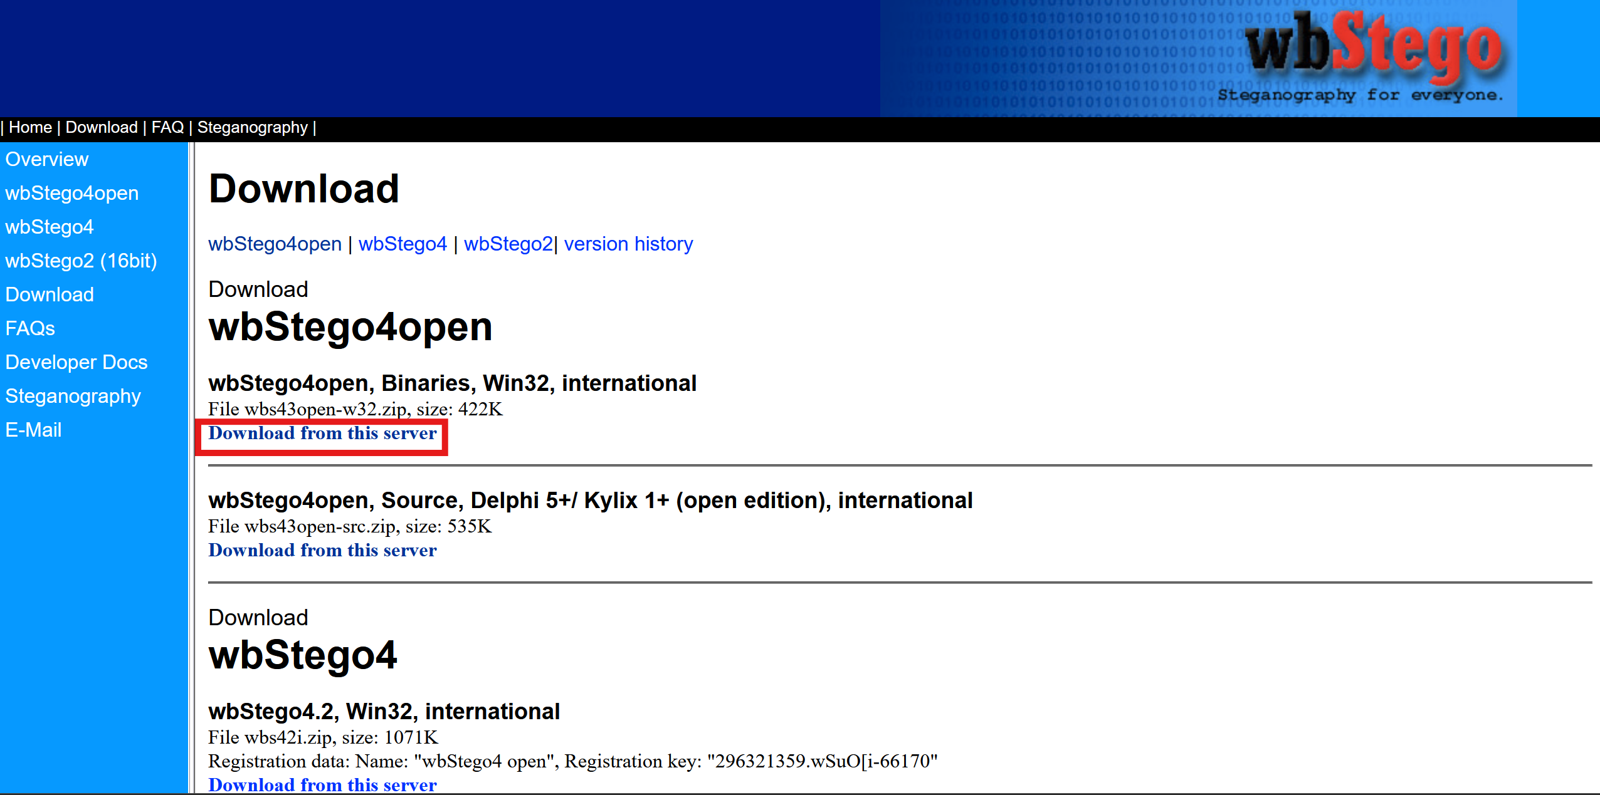Click the 'wbStego4open, Source, Delphi 5+' heading
1600x795 pixels.
pyautogui.click(x=591, y=501)
